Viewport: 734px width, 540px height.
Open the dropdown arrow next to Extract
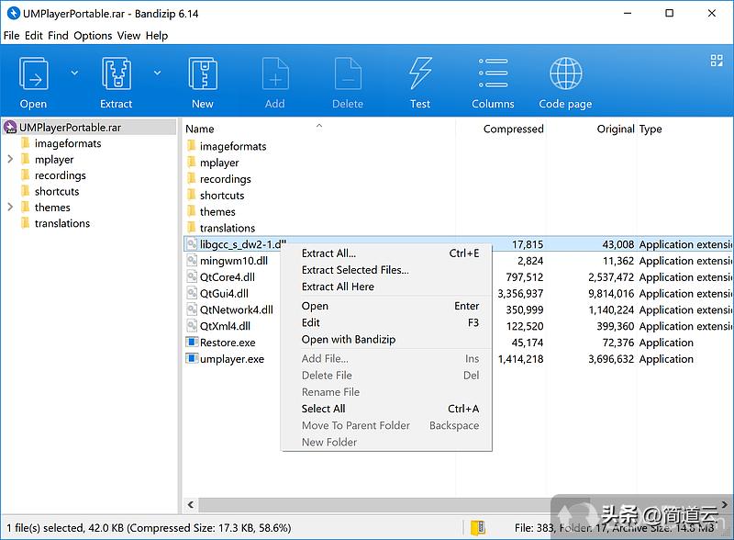[x=158, y=73]
